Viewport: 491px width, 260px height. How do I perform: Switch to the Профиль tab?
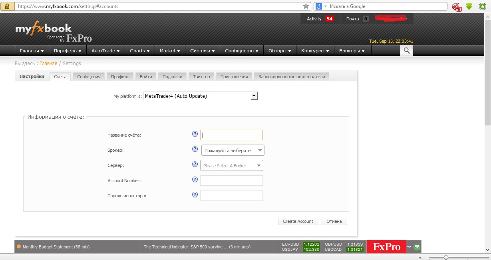tap(120, 77)
